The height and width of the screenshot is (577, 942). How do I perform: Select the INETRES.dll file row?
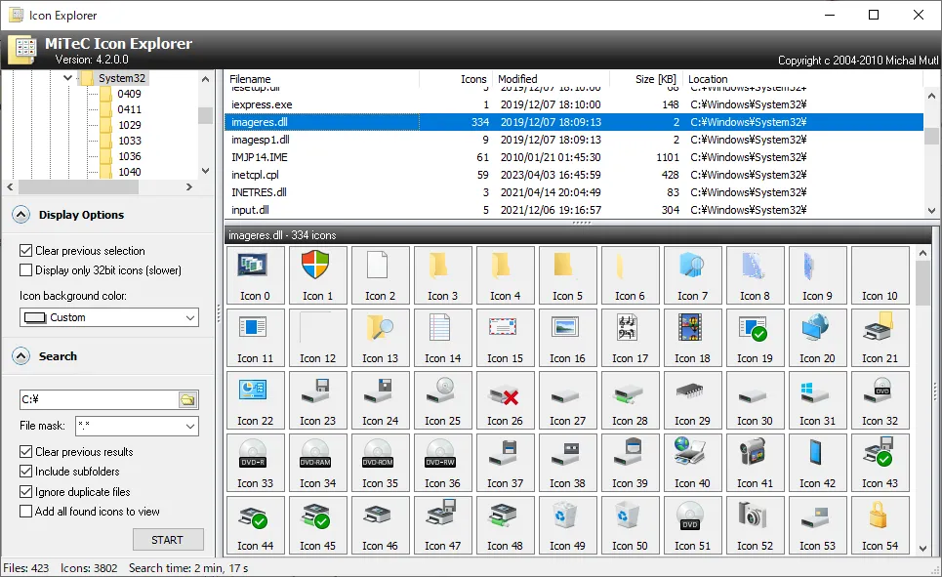click(x=574, y=192)
